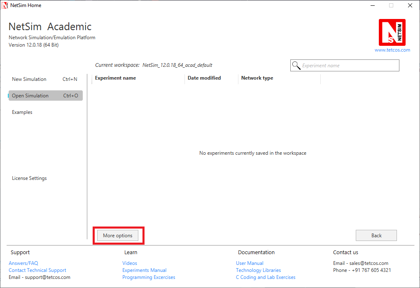
Task: Click the NetSim logo in the header
Action: [392, 32]
